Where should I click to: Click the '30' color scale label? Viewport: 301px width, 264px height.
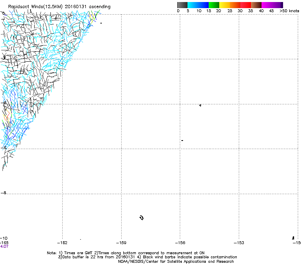(x=240, y=11)
